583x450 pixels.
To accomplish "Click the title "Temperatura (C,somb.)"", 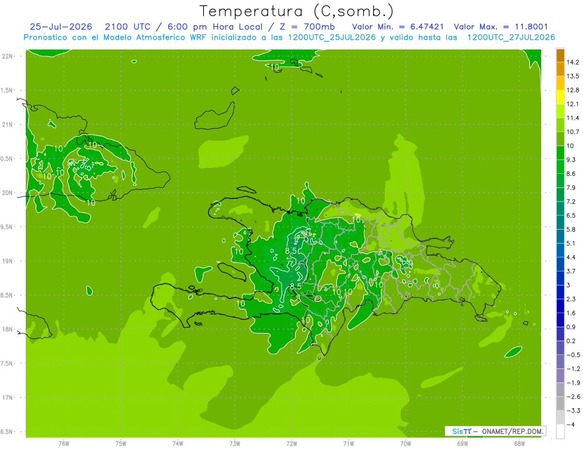I will tap(297, 11).
